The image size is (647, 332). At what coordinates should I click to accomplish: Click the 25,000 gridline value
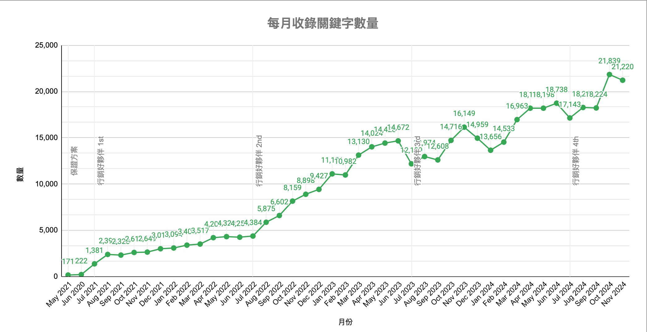tap(47, 45)
